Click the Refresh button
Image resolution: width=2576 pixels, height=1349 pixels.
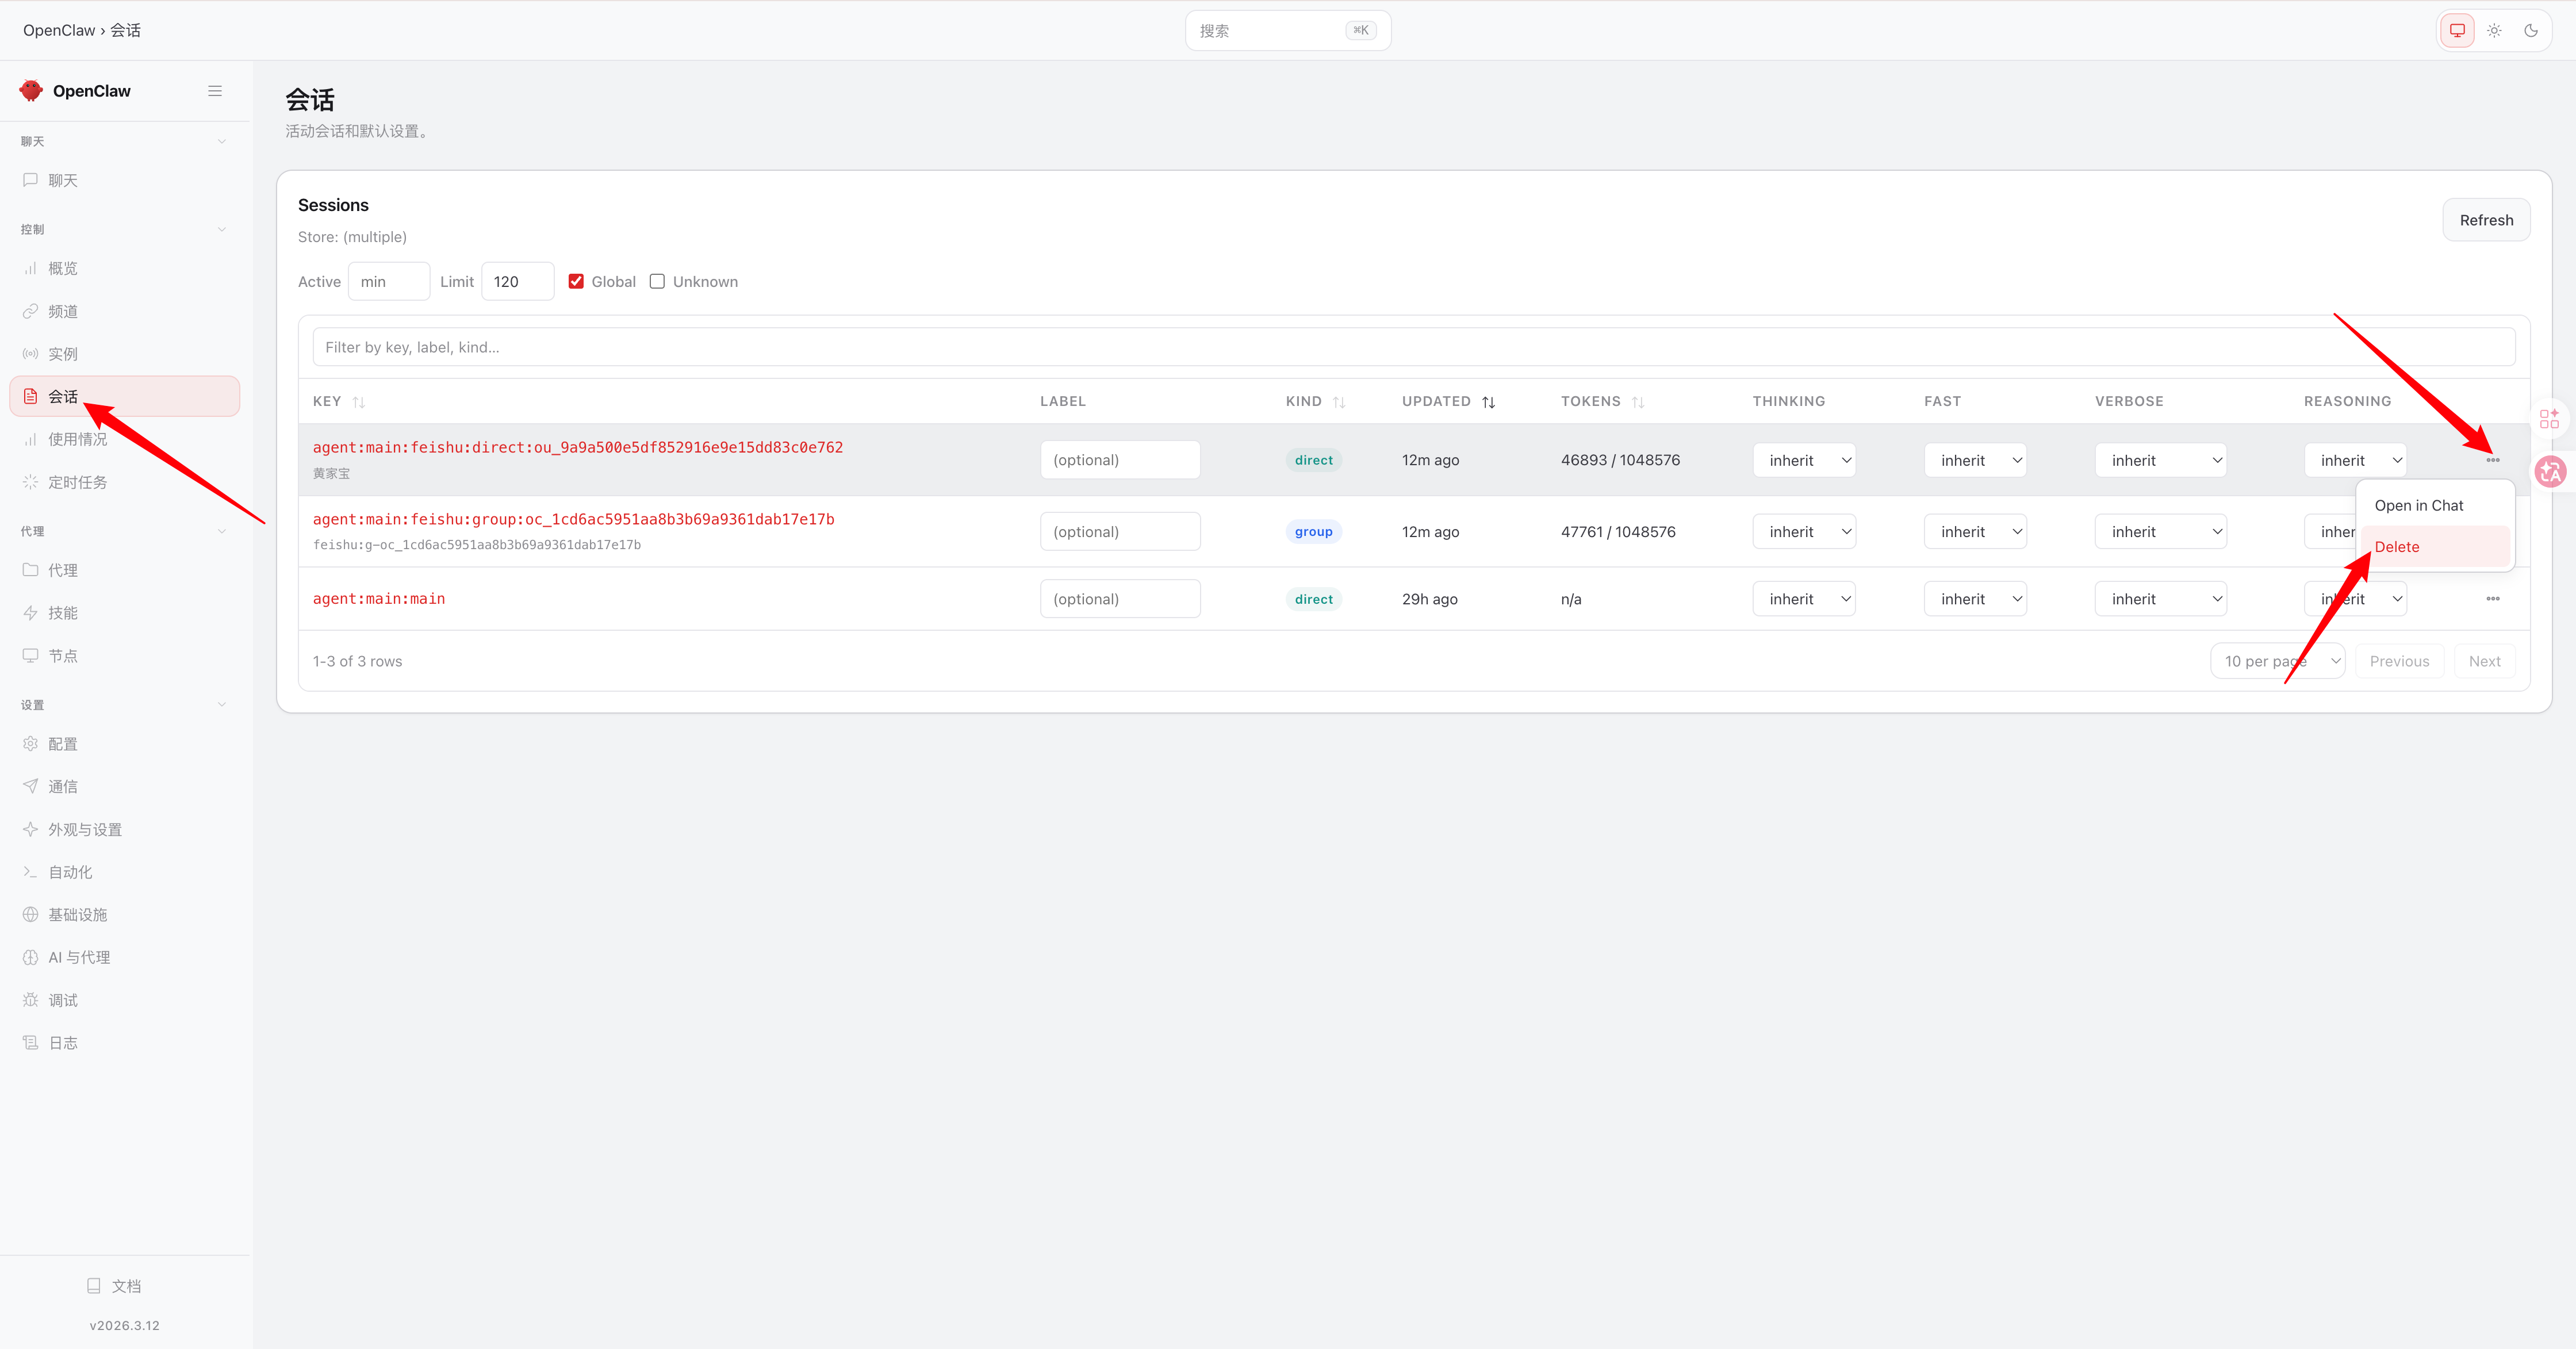[2486, 220]
